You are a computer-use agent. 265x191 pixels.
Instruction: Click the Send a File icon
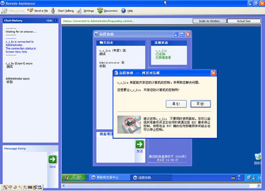[30, 11]
